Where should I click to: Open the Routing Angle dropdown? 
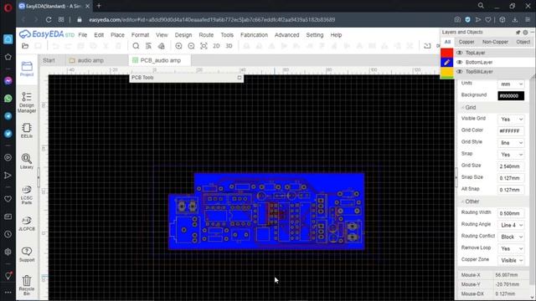[511, 225]
